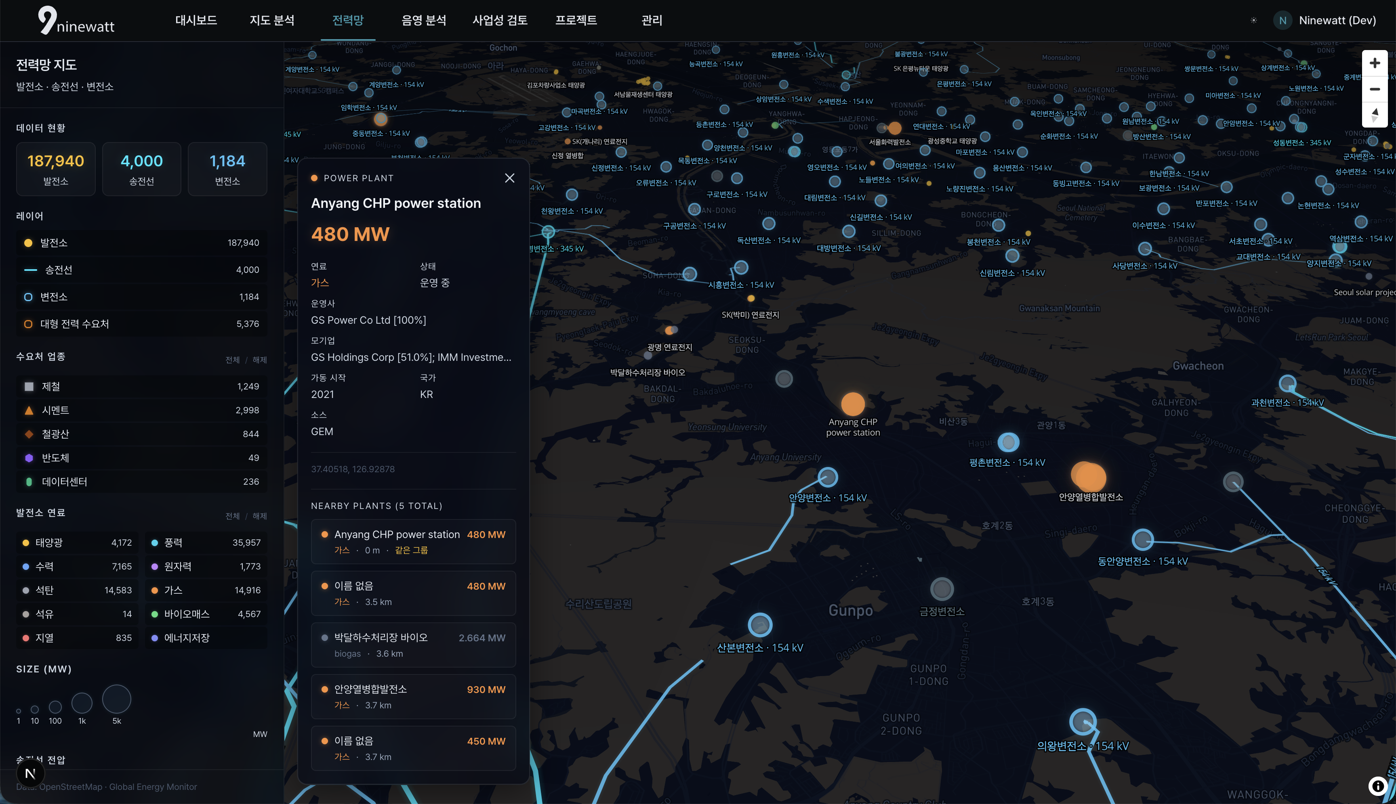Toggle the 수력 fuel filter
Screen dimensions: 1396x804
coord(78,567)
